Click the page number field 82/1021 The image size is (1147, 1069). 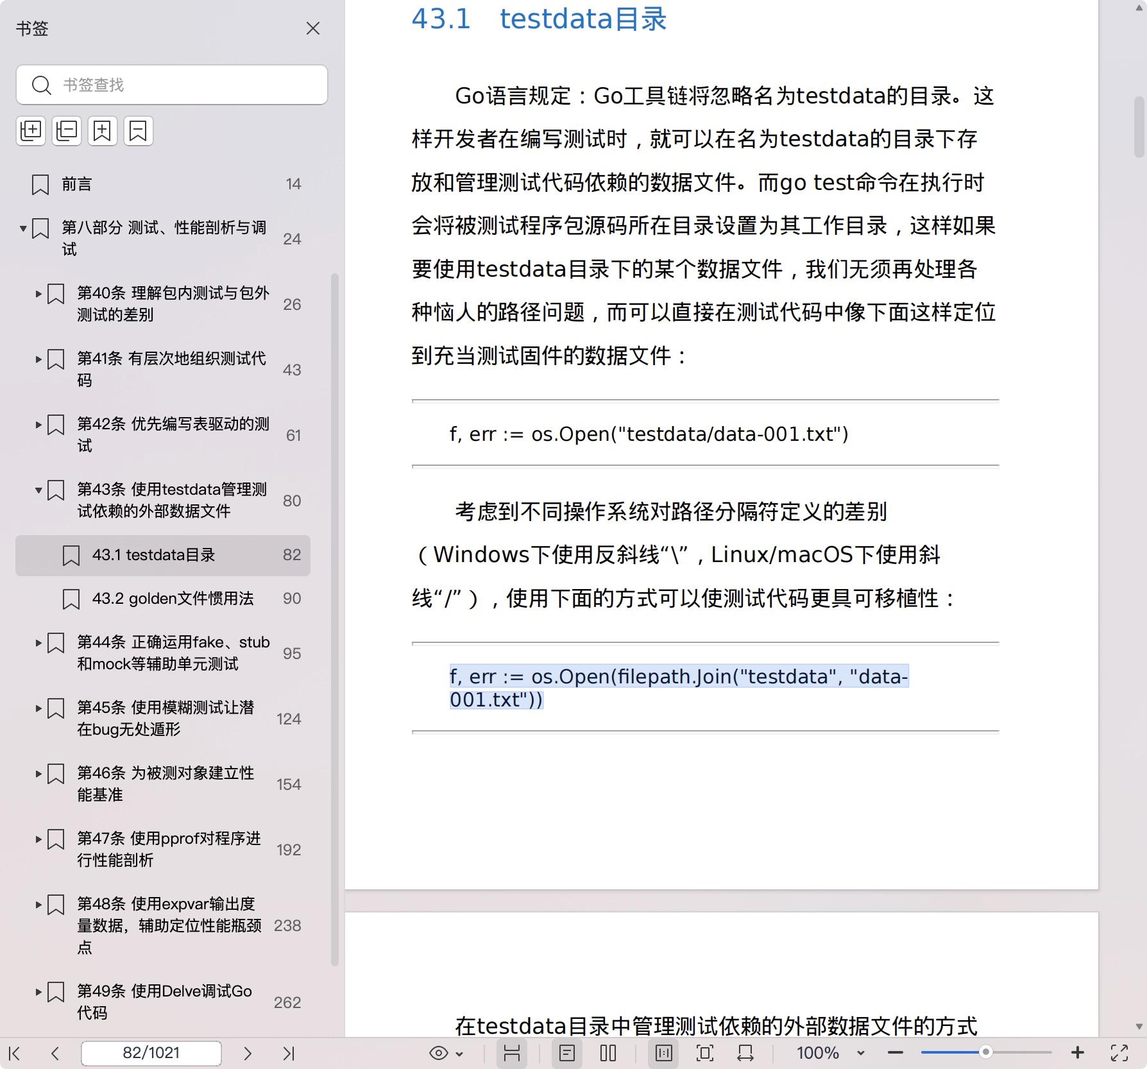151,1053
